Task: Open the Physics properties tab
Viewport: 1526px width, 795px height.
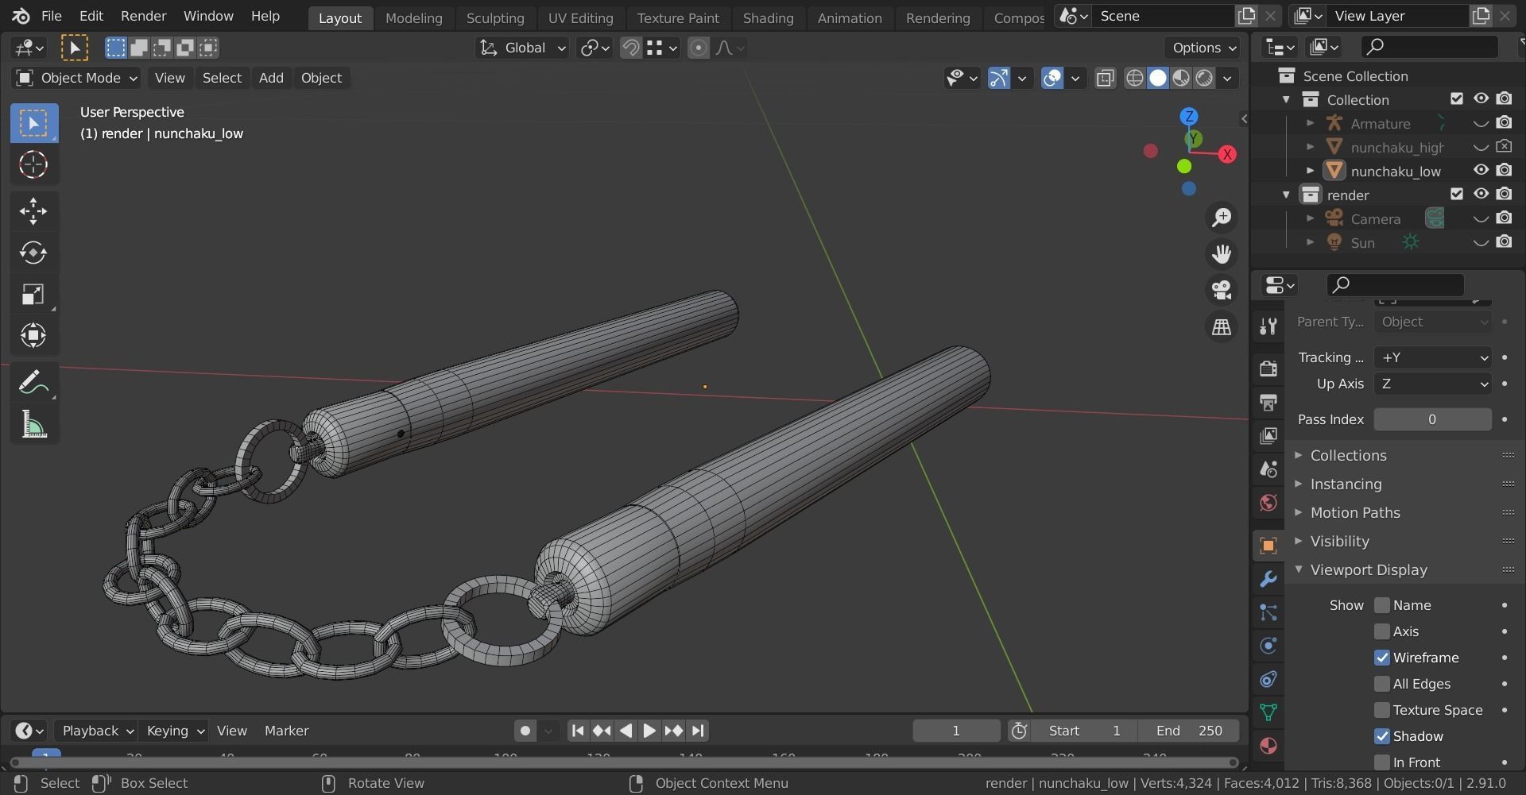Action: click(x=1268, y=646)
